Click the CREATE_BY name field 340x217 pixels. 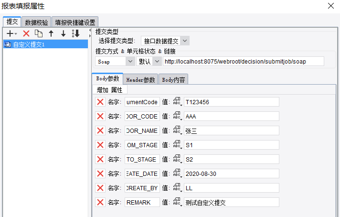(x=142, y=188)
